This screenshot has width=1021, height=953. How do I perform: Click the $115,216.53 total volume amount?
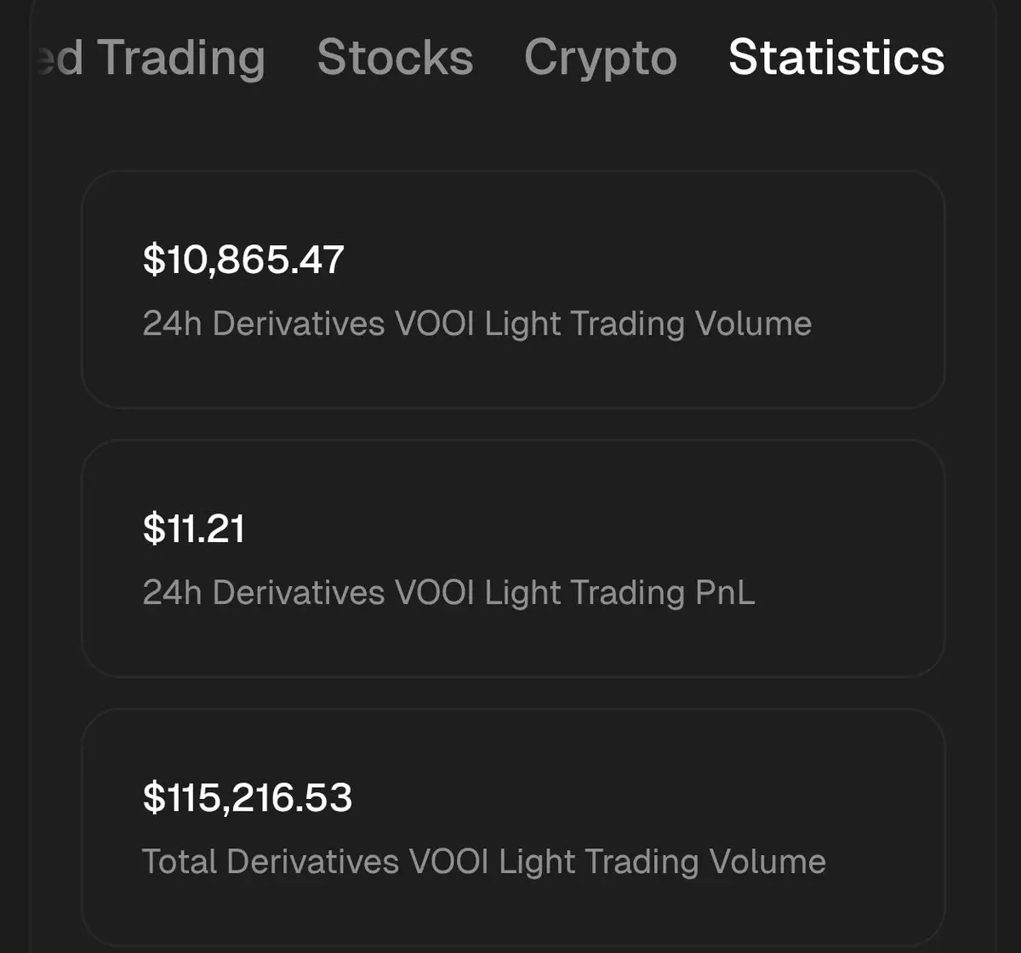pos(247,797)
